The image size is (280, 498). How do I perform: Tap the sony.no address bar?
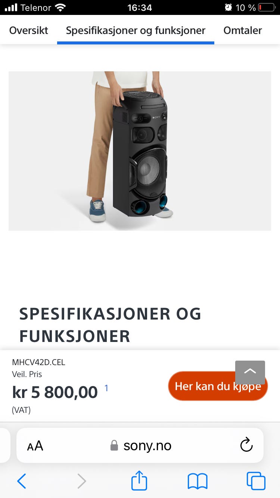coord(140,445)
